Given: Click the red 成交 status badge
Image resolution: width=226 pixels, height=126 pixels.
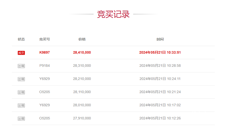Looking at the screenshot, I should (x=21, y=53).
